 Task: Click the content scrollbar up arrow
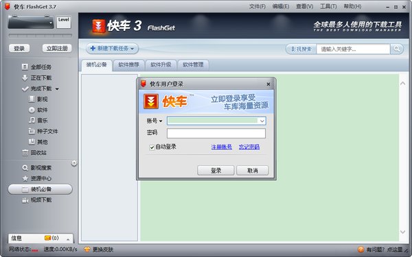pyautogui.click(x=402, y=84)
